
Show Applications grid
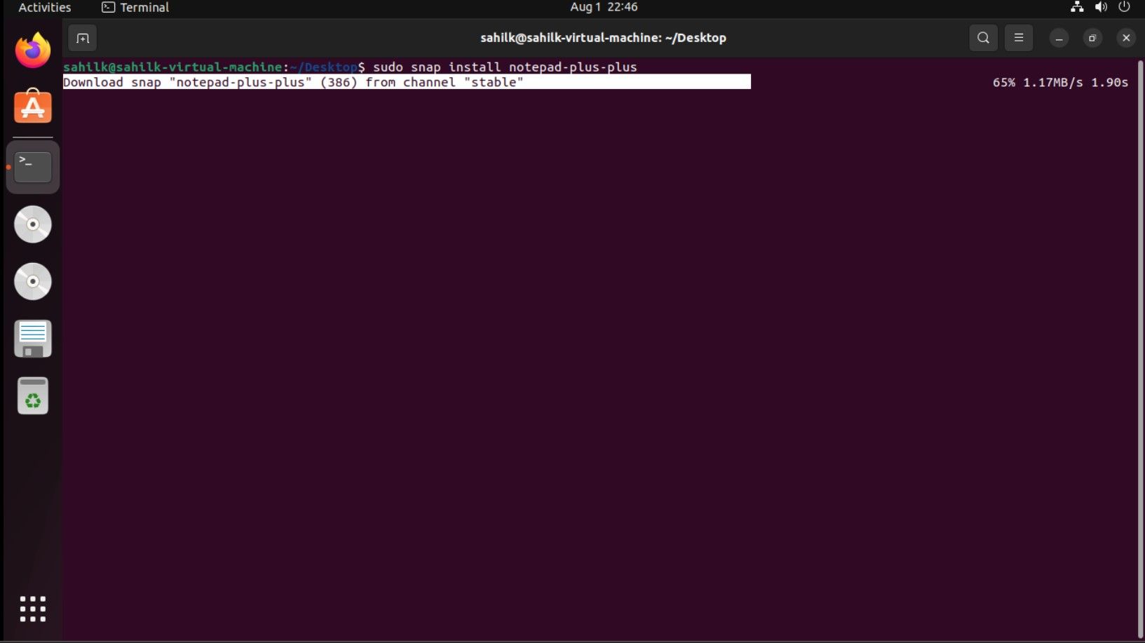click(33, 609)
